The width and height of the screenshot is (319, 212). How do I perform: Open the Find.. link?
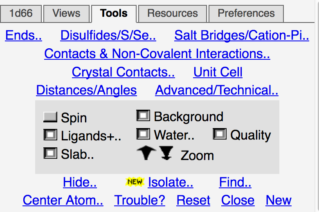pyautogui.click(x=235, y=182)
